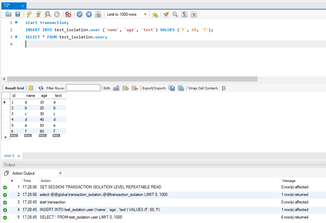Screen dimensions: 326x223
Task: Rollback the transaction with X icon
Action: pyautogui.click(x=89, y=14)
